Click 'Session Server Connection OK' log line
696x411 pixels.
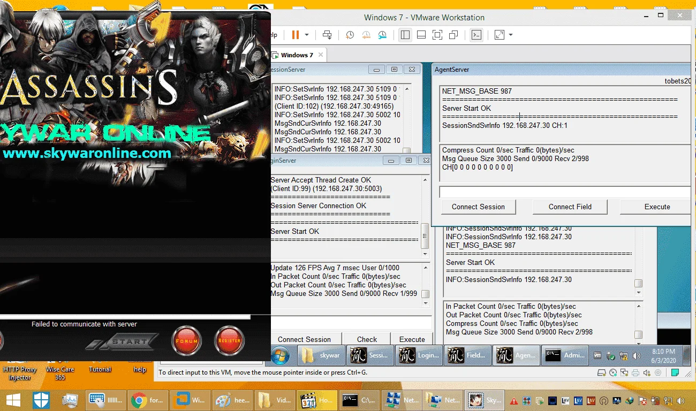pyautogui.click(x=319, y=205)
